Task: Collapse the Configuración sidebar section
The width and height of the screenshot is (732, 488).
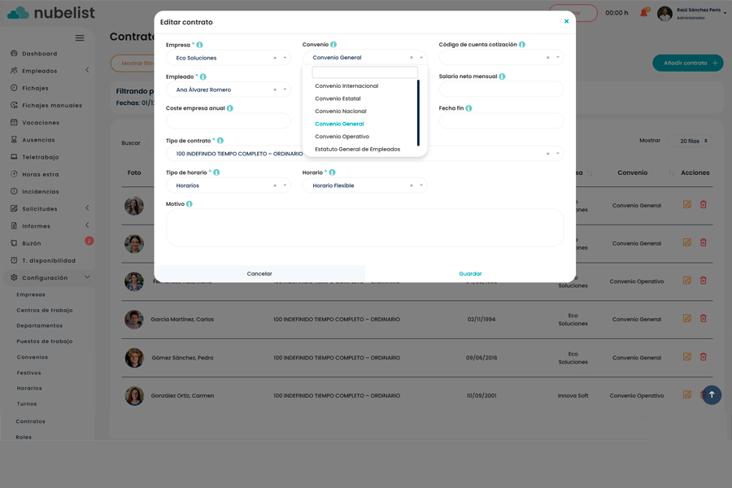Action: tap(87, 277)
